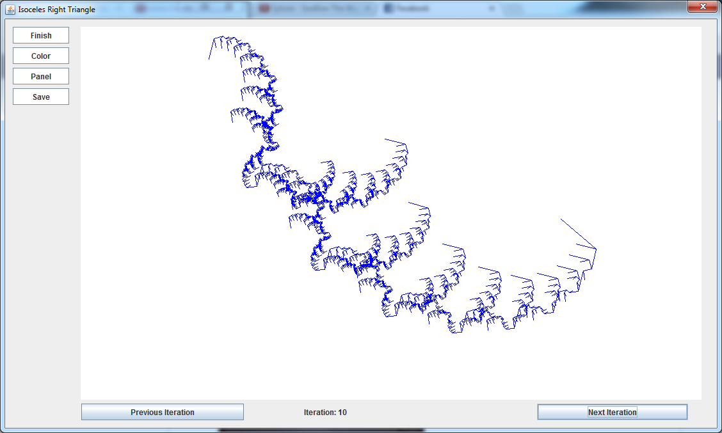722x433 pixels.
Task: Open the Color chooser button
Action: (x=41, y=56)
